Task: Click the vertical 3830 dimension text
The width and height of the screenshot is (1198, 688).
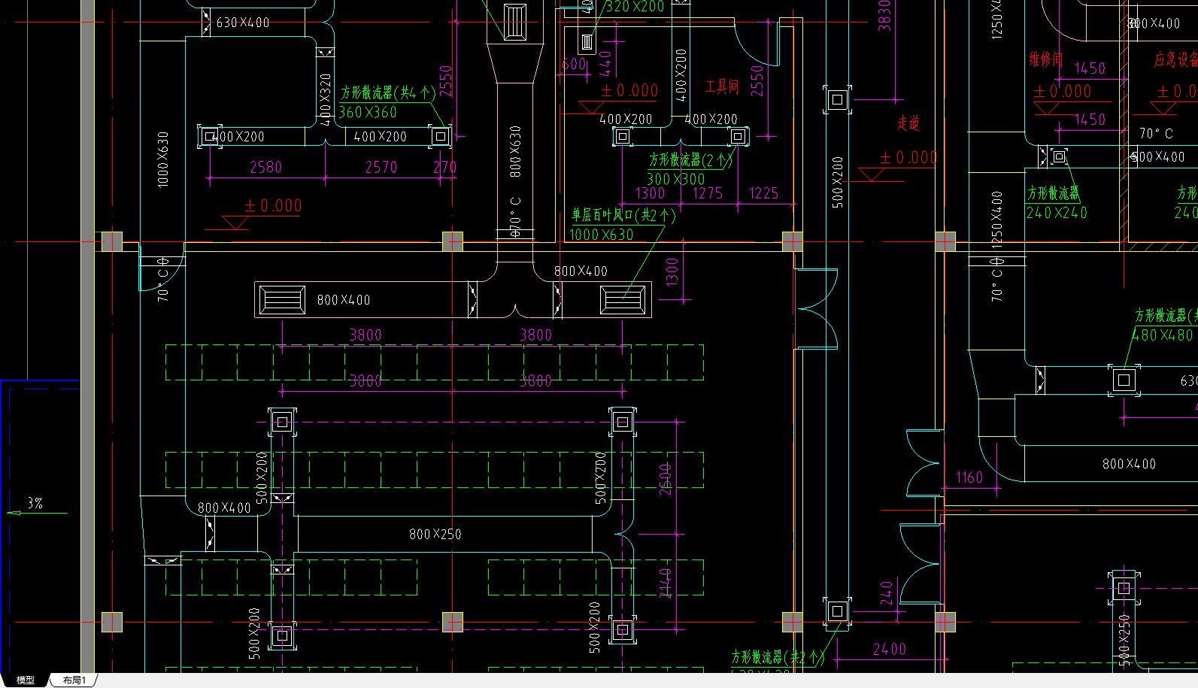Action: coord(884,15)
